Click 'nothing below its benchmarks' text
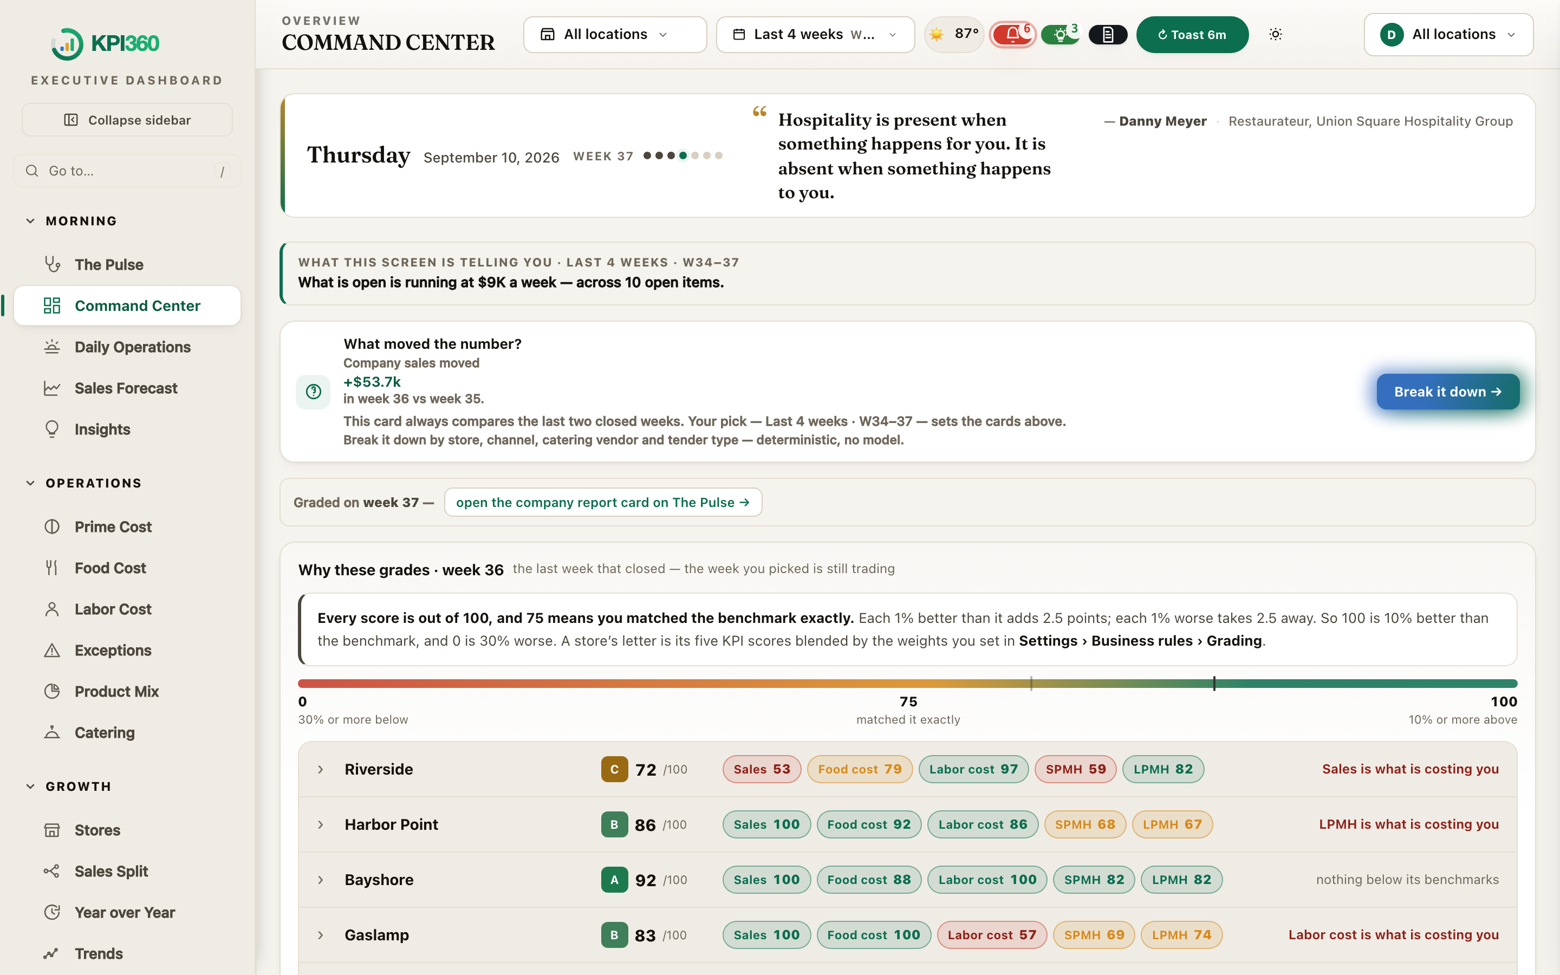 [x=1407, y=880]
